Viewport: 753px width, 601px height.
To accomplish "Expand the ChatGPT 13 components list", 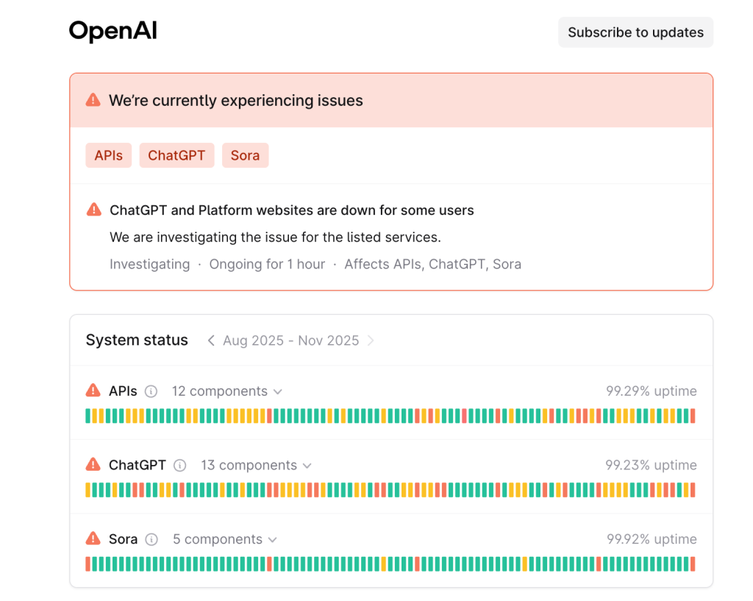I will coord(256,466).
